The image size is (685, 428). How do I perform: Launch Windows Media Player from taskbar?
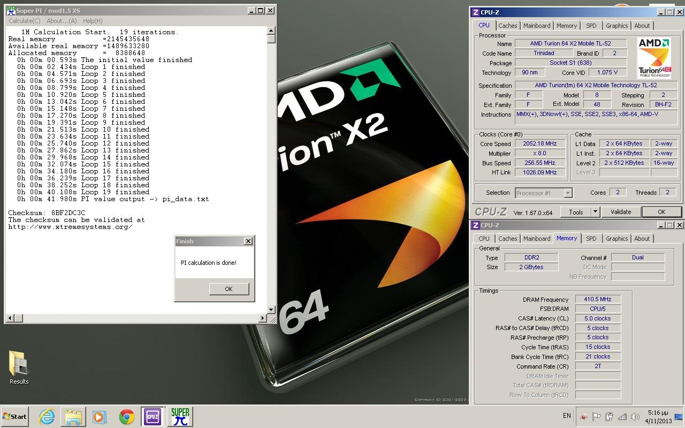pyautogui.click(x=99, y=416)
